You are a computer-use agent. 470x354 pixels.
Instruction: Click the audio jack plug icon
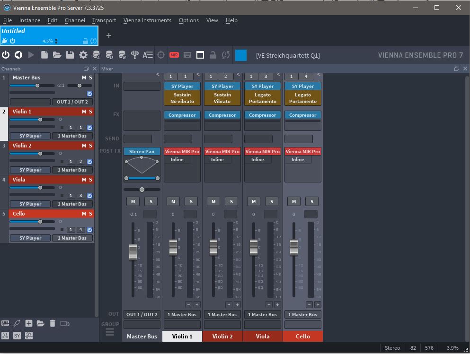tap(17, 323)
